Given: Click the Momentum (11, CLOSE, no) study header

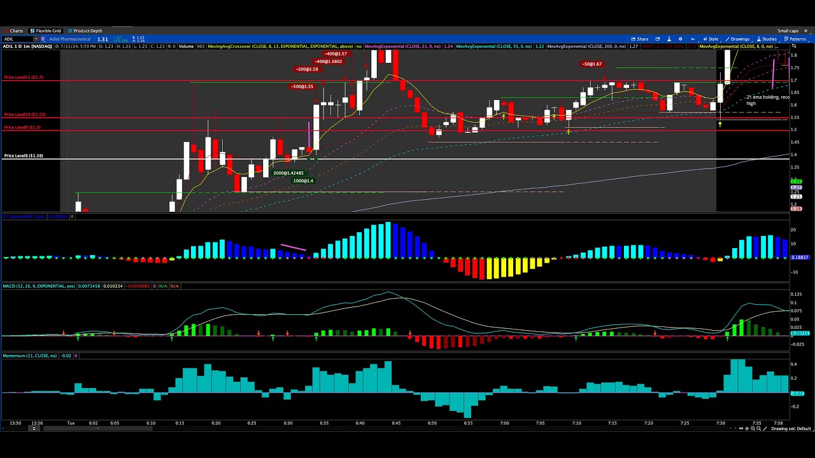Looking at the screenshot, I should point(29,356).
